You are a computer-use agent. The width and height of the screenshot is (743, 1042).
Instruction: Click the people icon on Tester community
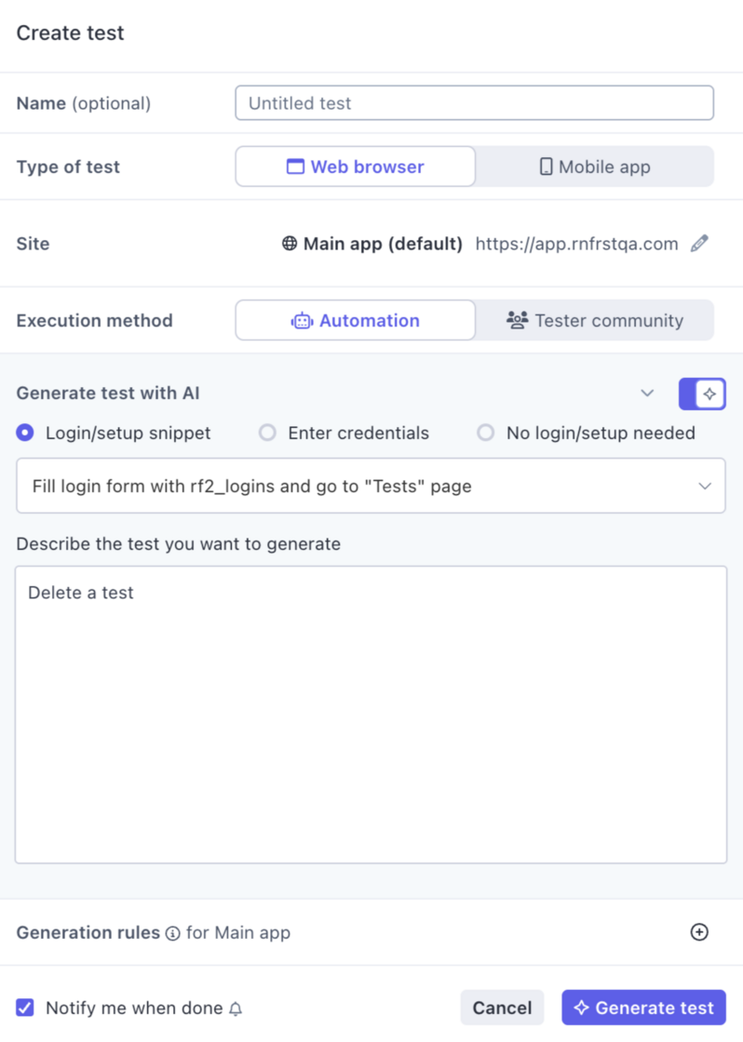tap(517, 320)
